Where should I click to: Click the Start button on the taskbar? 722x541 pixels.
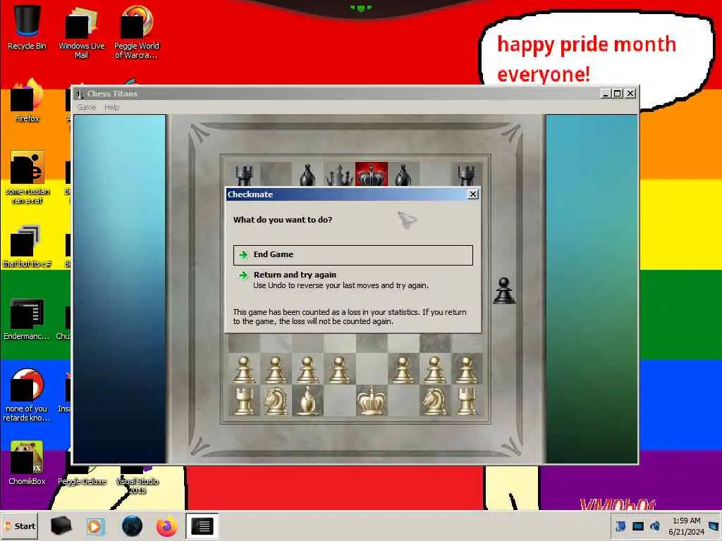pyautogui.click(x=19, y=526)
